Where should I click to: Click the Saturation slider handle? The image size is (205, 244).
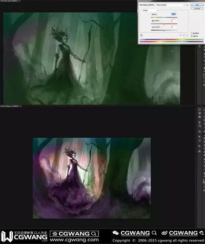pyautogui.click(x=164, y=25)
